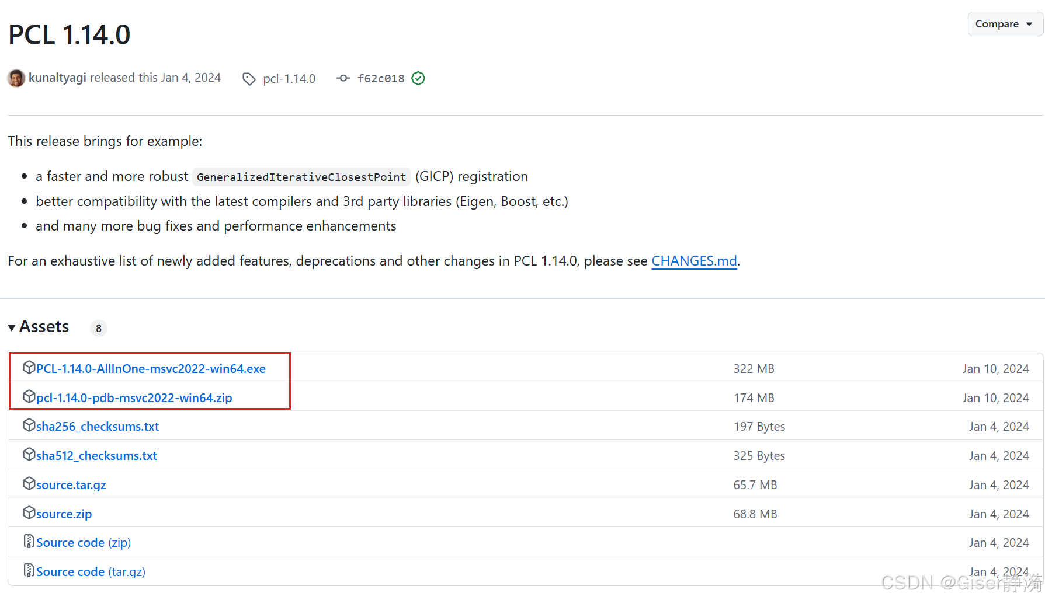This screenshot has width=1045, height=600.
Task: Click the package icon beside the AllInOne exe
Action: click(x=29, y=367)
